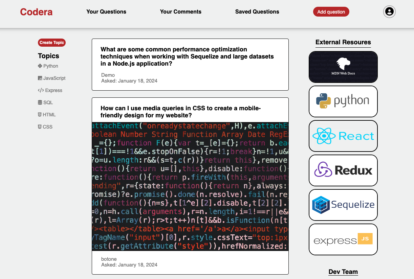Click the Express code brackets icon
This screenshot has height=279, width=414.
[x=41, y=90]
